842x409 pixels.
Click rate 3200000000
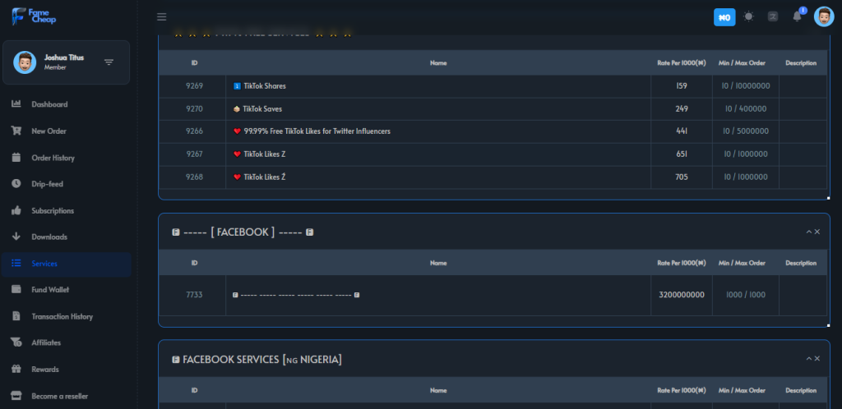click(x=682, y=295)
